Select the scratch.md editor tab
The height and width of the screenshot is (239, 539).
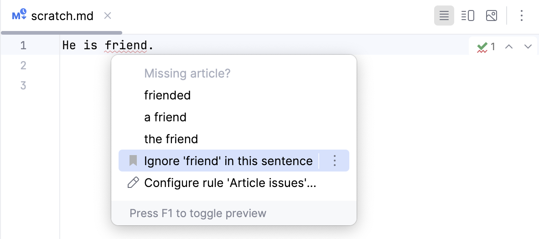(62, 16)
